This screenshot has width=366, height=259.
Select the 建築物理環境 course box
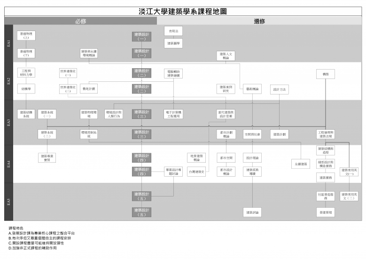(89, 114)
